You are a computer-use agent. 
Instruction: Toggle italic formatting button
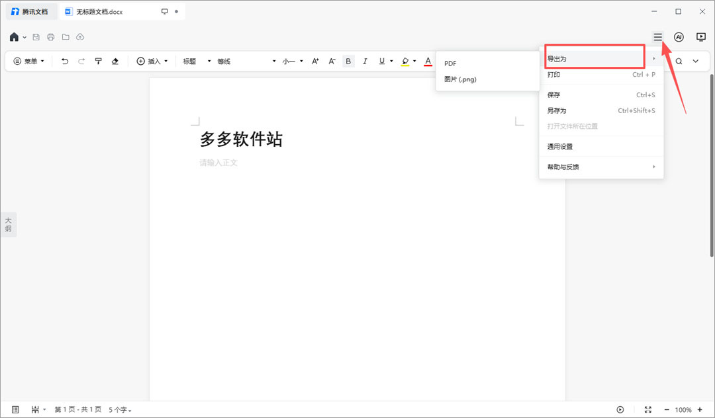coord(365,61)
